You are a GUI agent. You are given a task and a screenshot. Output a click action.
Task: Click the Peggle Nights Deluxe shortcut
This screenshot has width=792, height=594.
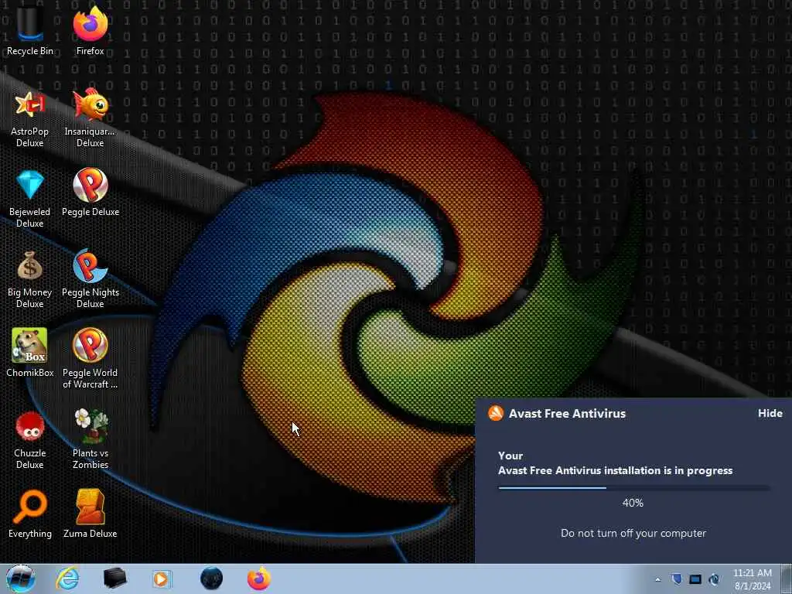pos(90,280)
